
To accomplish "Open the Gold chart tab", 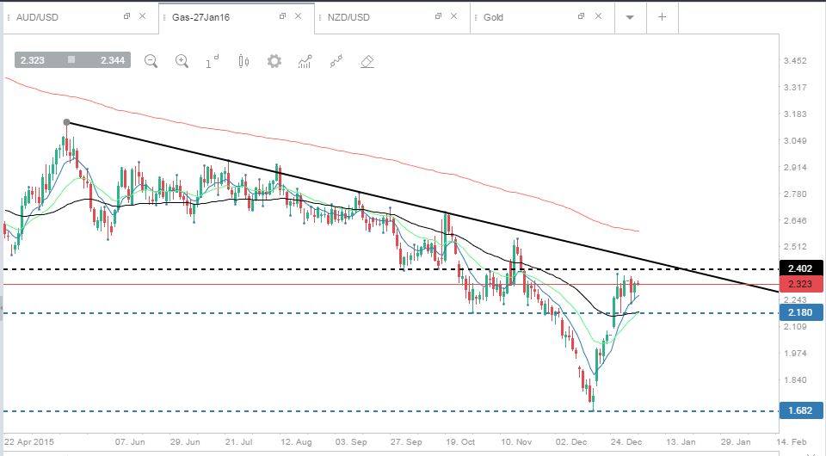I will 493,17.
